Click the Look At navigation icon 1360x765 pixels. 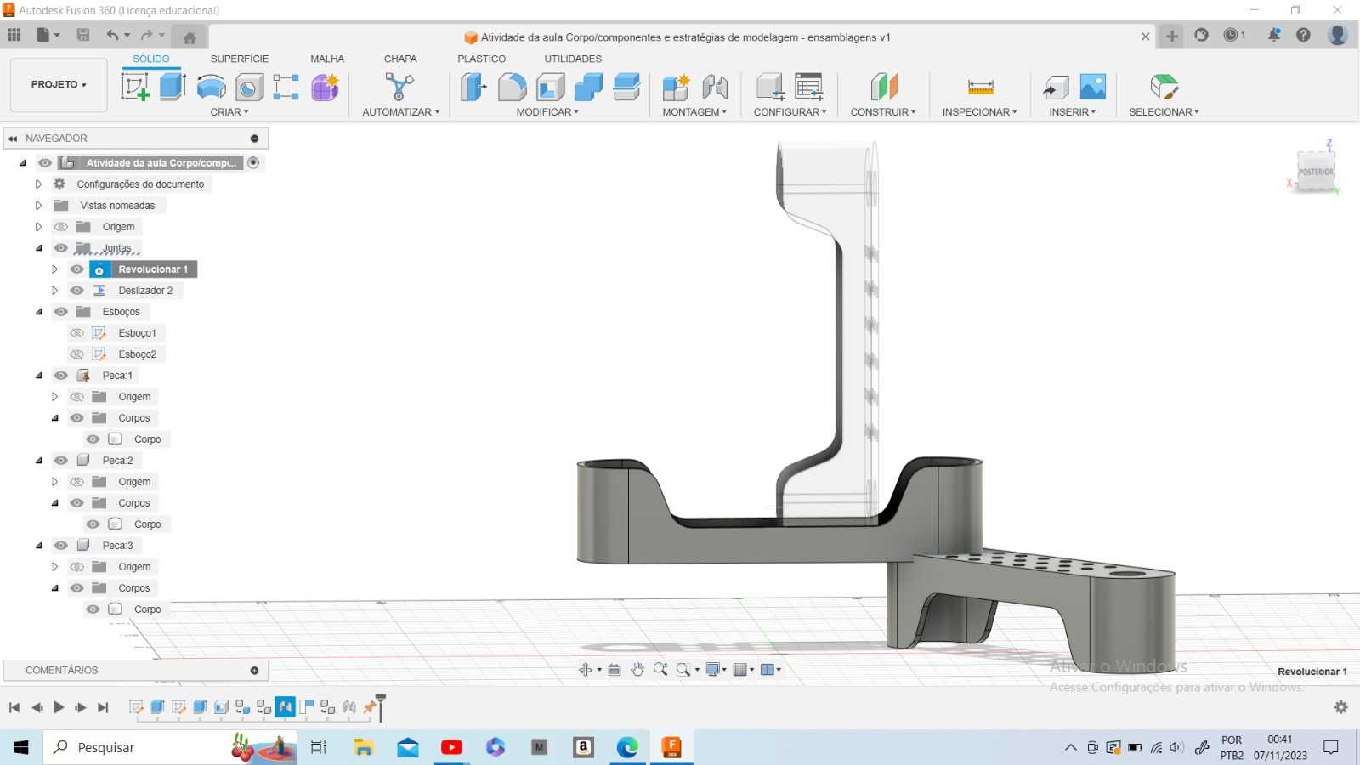615,670
